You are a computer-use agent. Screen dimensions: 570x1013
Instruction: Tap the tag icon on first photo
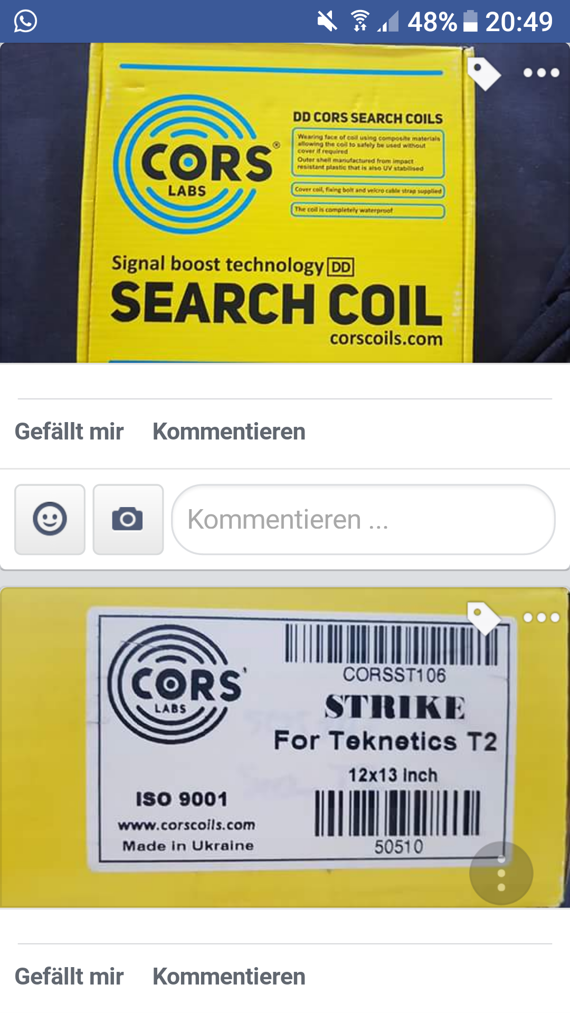[x=484, y=73]
